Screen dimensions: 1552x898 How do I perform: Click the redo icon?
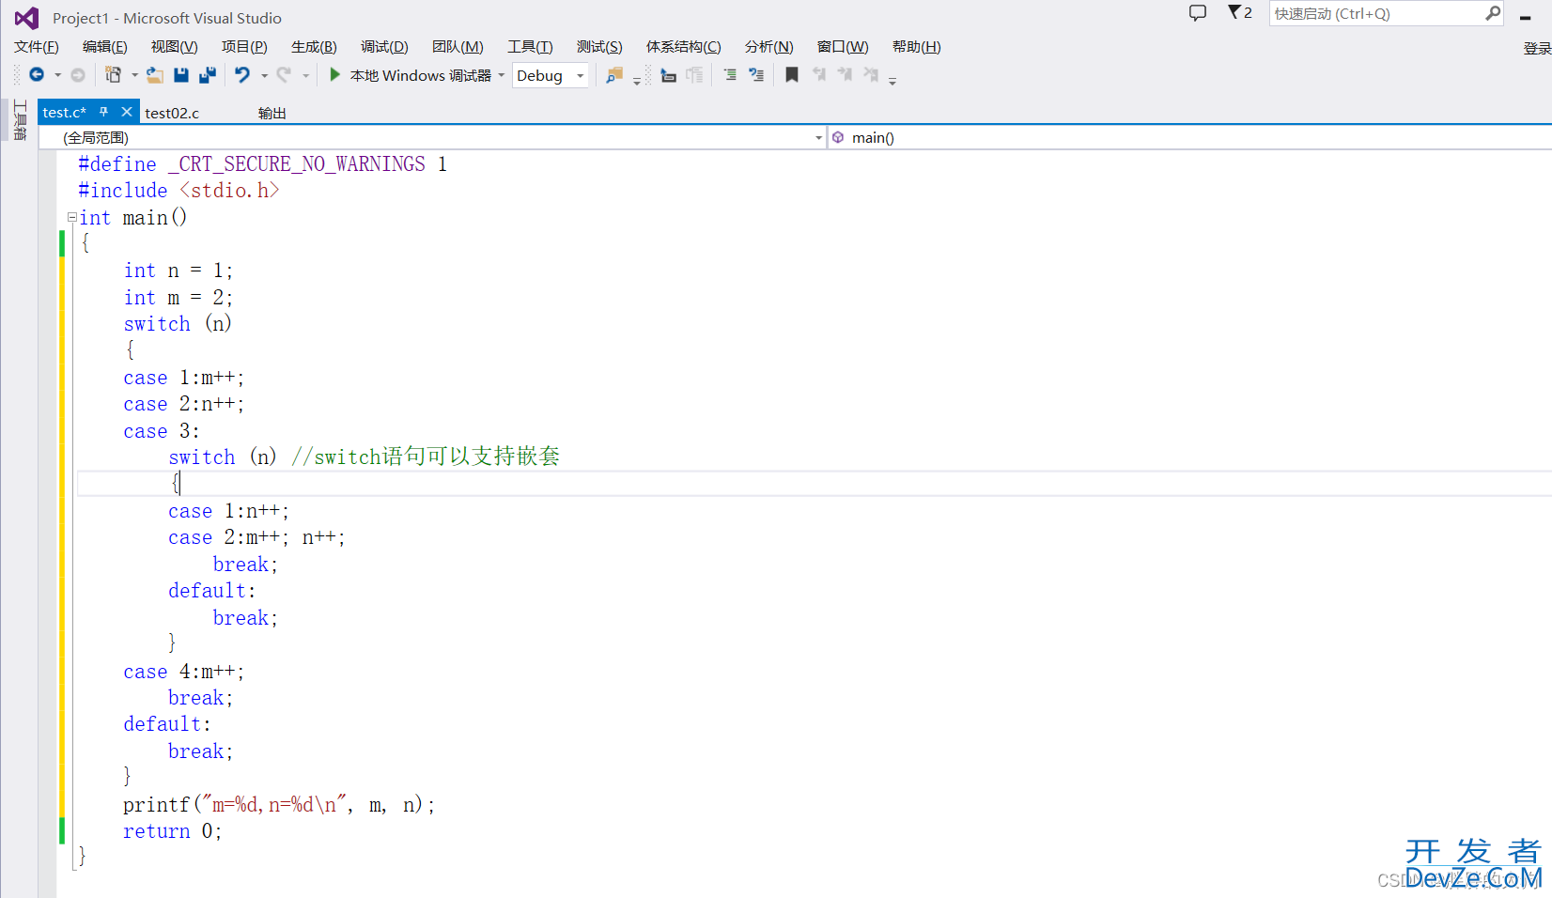pos(284,75)
